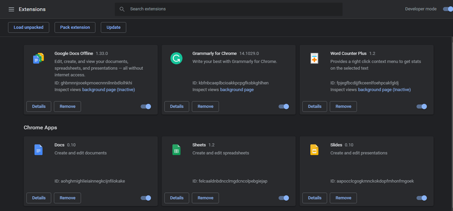Click the Slides app yellow icon
This screenshot has height=211, width=453.
314,149
